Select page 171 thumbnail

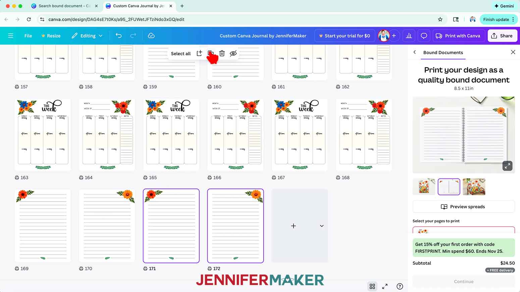(171, 226)
